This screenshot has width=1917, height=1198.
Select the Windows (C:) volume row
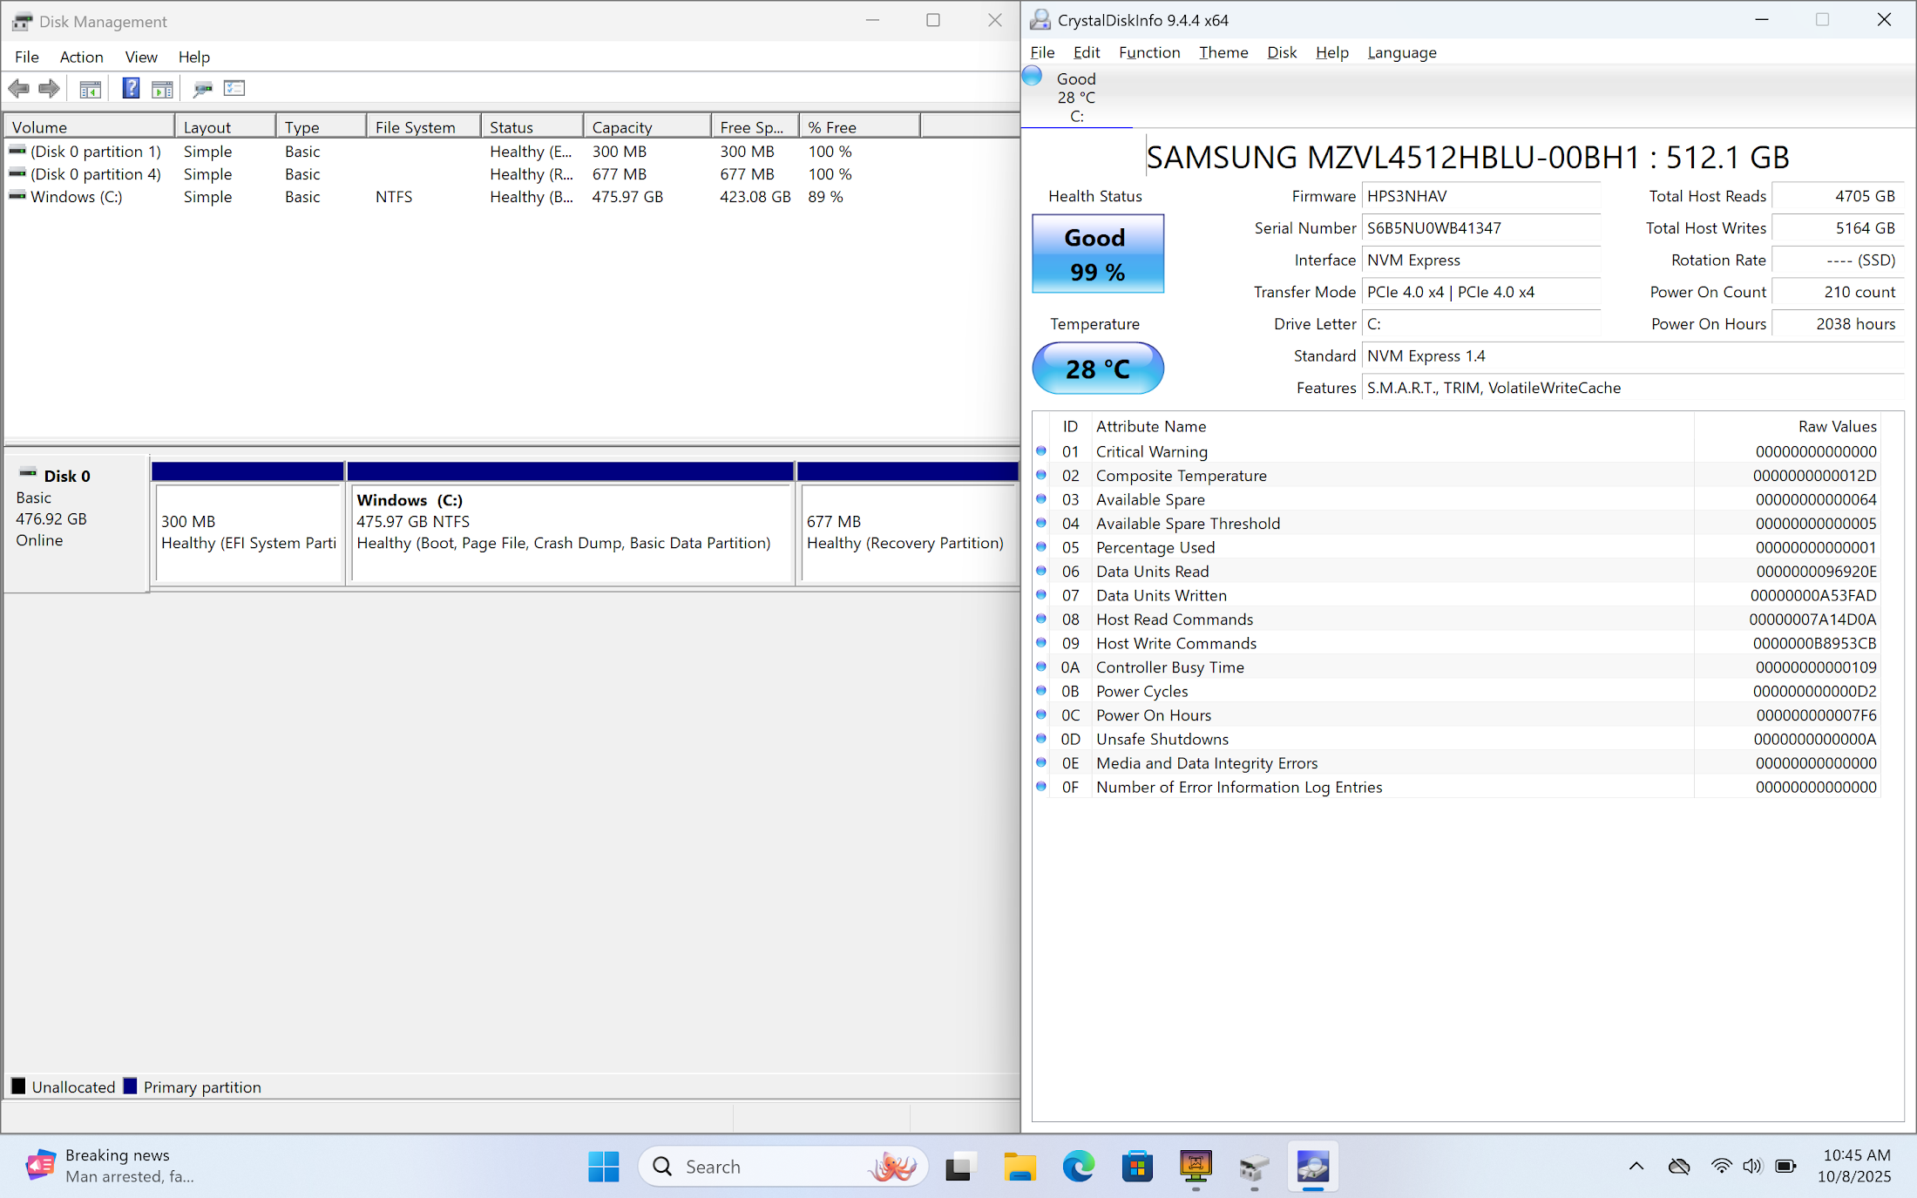tap(77, 197)
